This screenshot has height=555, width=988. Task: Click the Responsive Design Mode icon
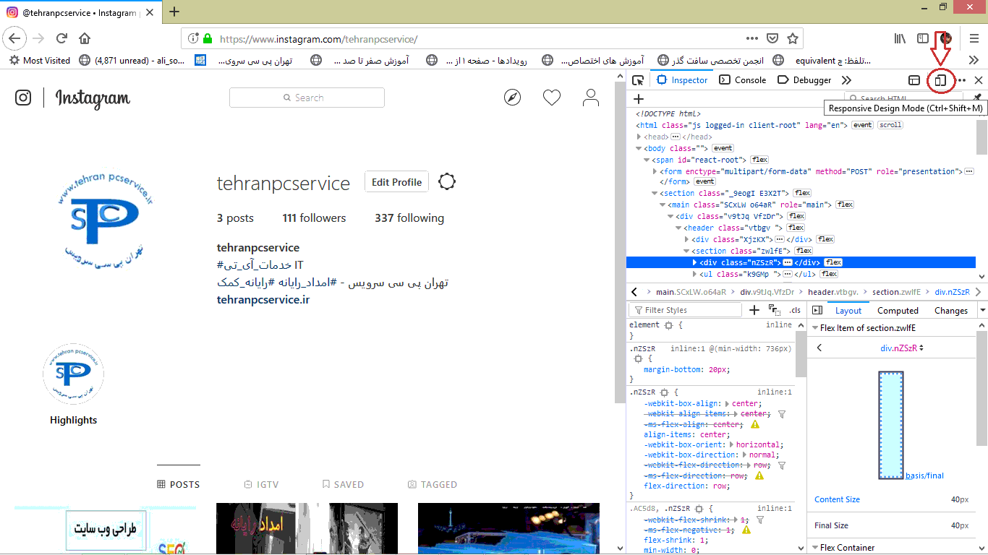click(940, 80)
